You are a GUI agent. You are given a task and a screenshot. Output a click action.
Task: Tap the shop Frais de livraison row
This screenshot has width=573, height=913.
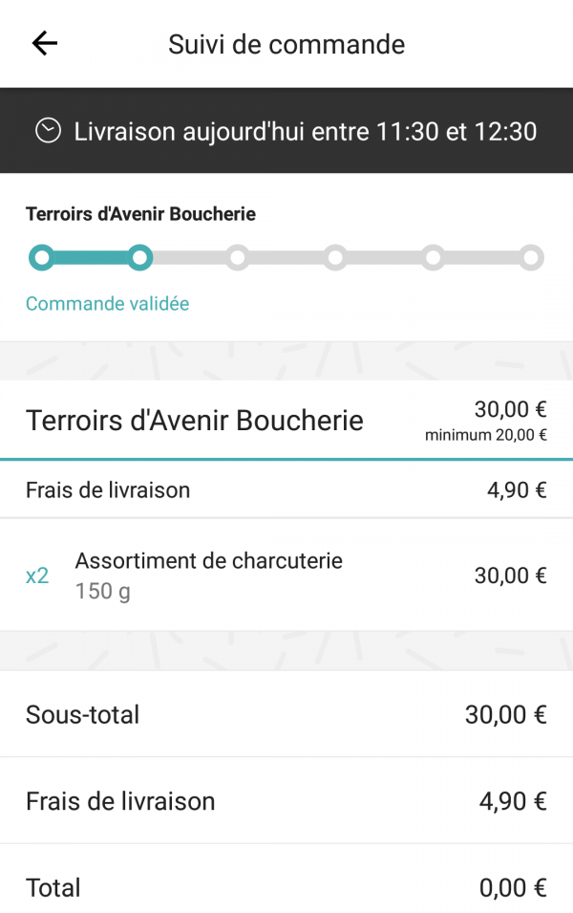(286, 489)
